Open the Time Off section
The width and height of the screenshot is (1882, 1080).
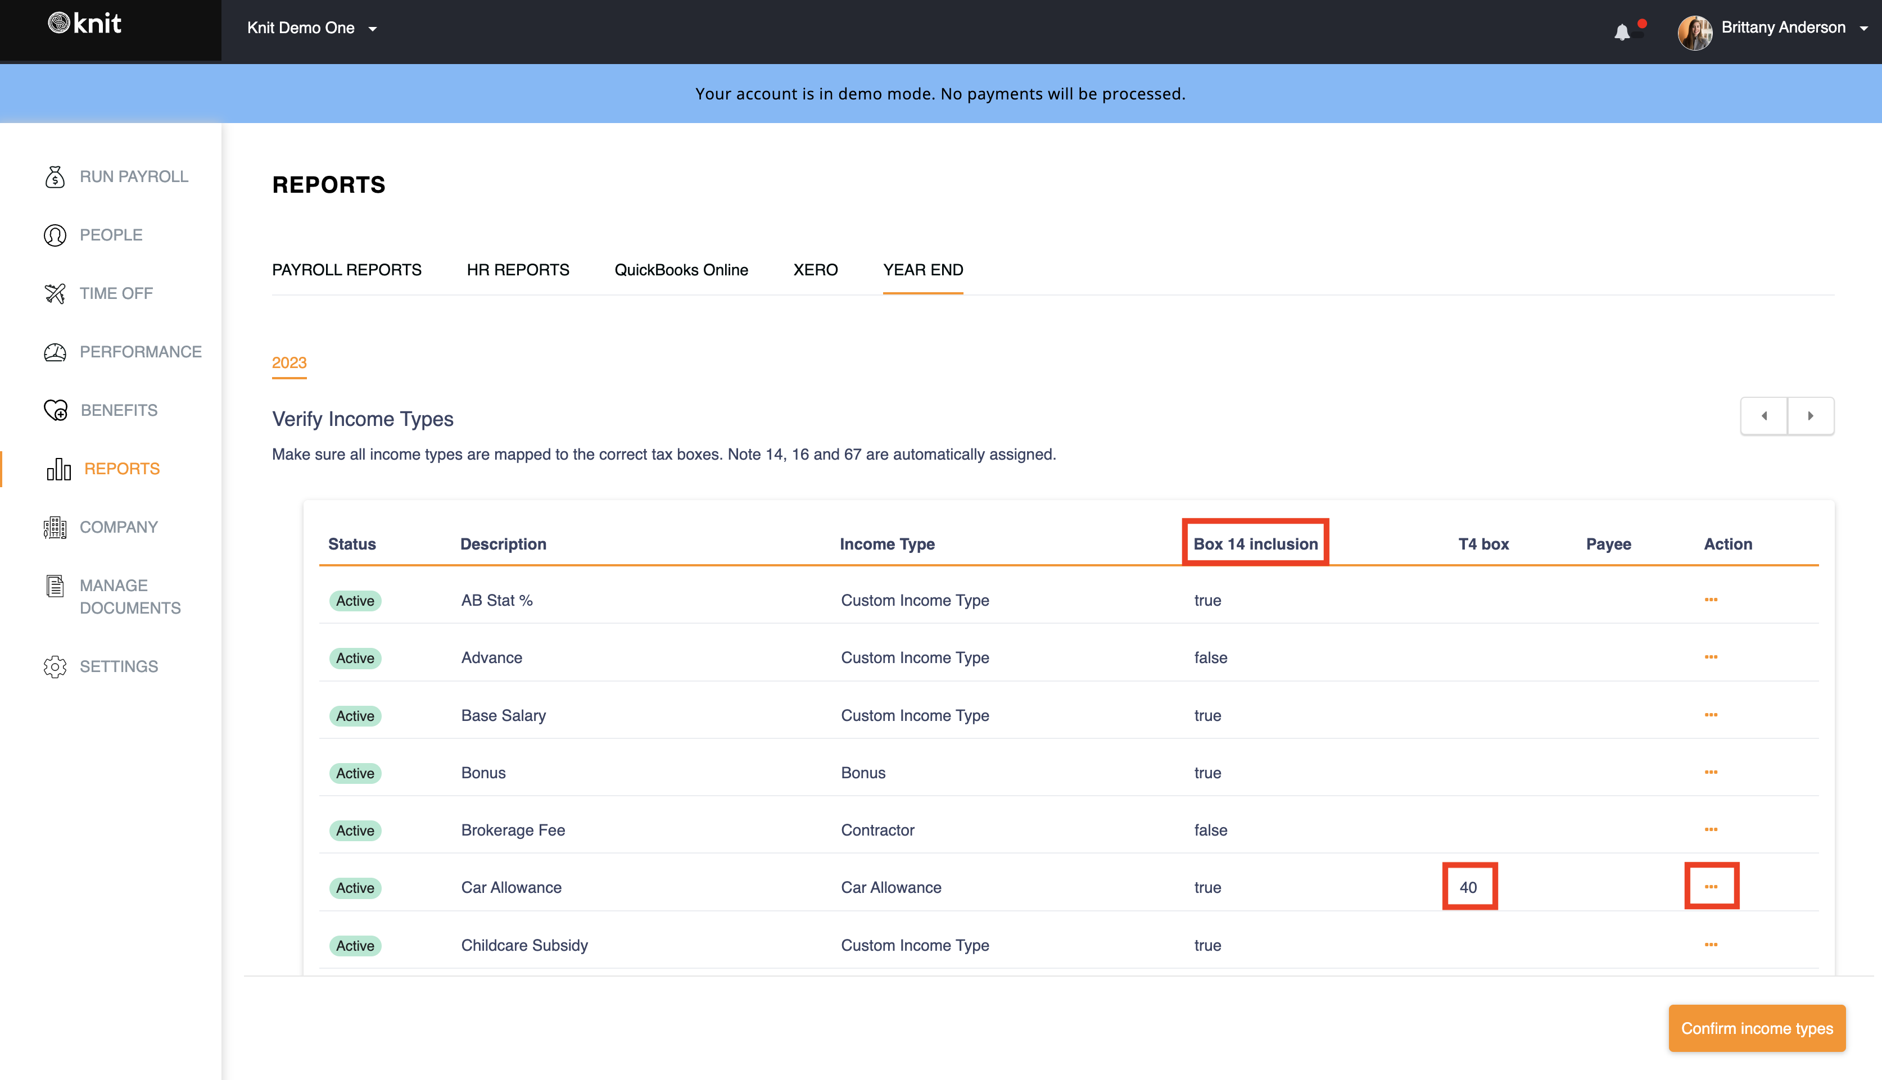tap(116, 294)
